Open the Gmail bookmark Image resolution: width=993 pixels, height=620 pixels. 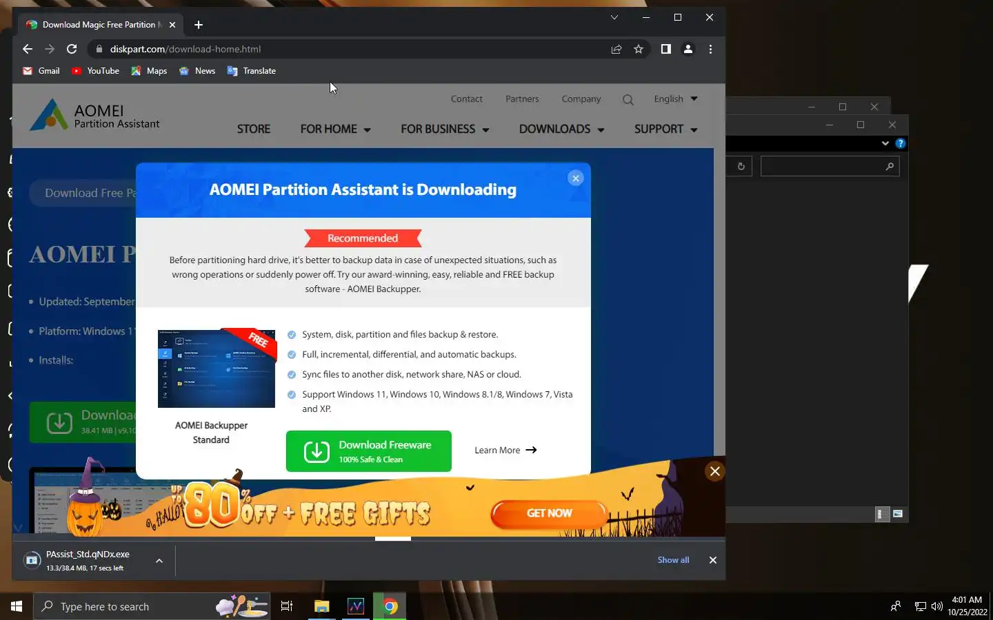[x=41, y=71]
